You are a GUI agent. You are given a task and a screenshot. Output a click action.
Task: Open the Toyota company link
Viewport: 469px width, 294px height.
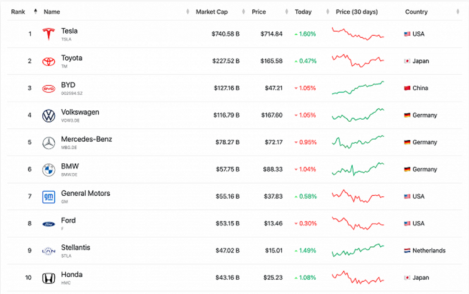point(72,58)
